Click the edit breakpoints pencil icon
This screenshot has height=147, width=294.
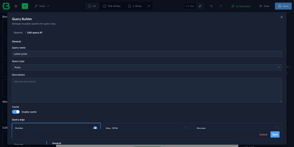(x=149, y=6)
